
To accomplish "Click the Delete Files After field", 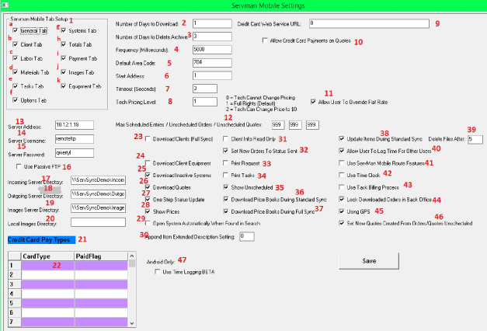I will (x=475, y=139).
